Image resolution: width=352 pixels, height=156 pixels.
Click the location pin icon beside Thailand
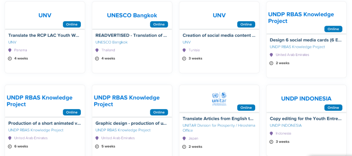click(x=97, y=50)
